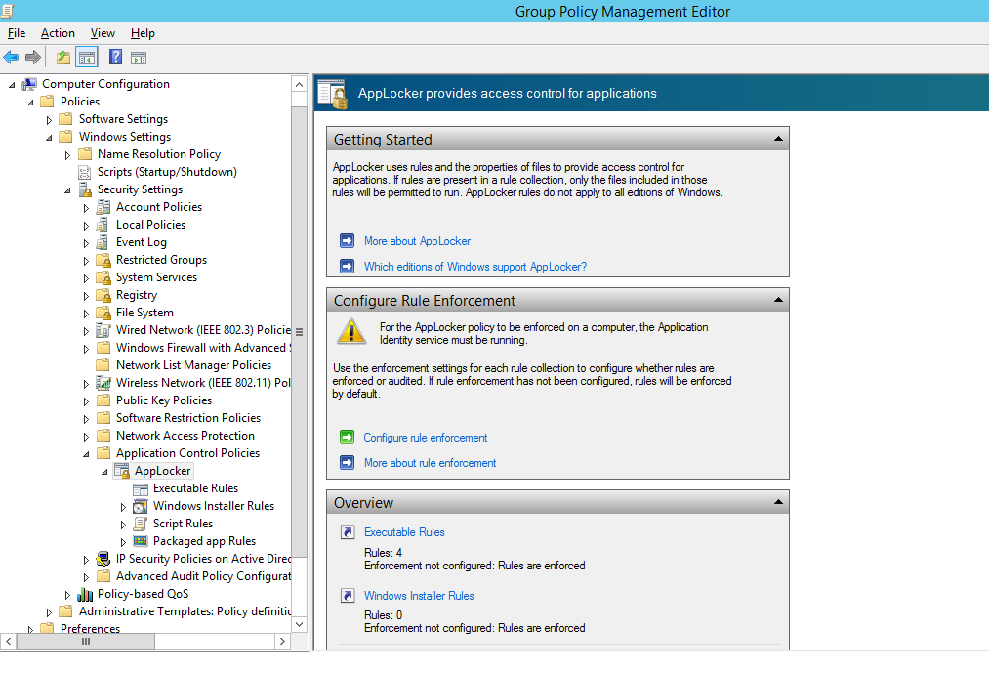
Task: Select Registry in the tree
Action: tap(137, 295)
